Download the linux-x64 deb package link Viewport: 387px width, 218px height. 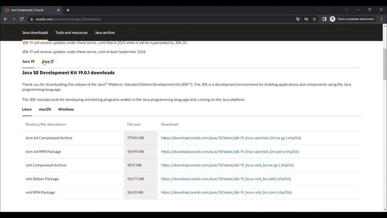[218, 179]
